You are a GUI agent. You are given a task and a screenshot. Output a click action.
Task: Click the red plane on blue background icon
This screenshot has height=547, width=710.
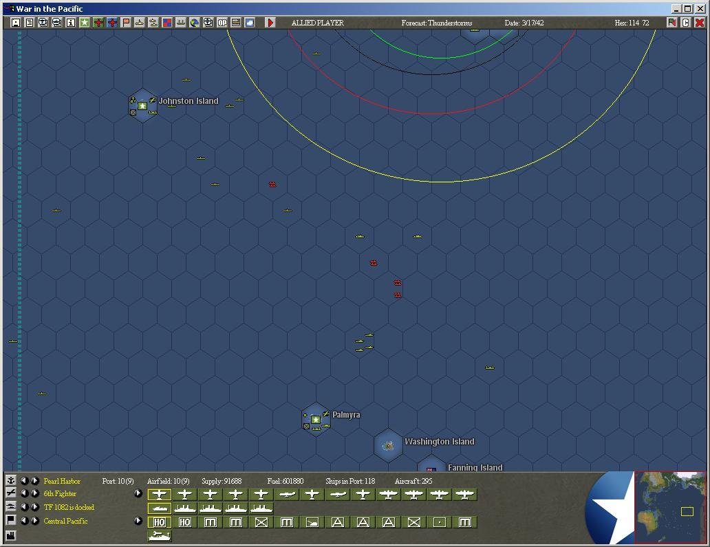pyautogui.click(x=112, y=23)
